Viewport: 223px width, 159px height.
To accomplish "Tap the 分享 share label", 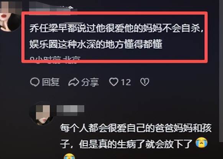I will coord(90,82).
